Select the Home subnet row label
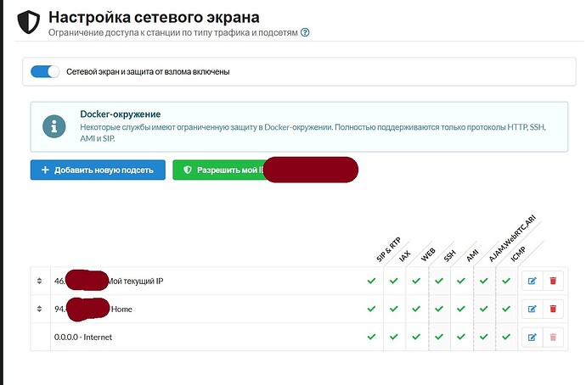Image resolution: width=586 pixels, height=385 pixels. tap(121, 309)
